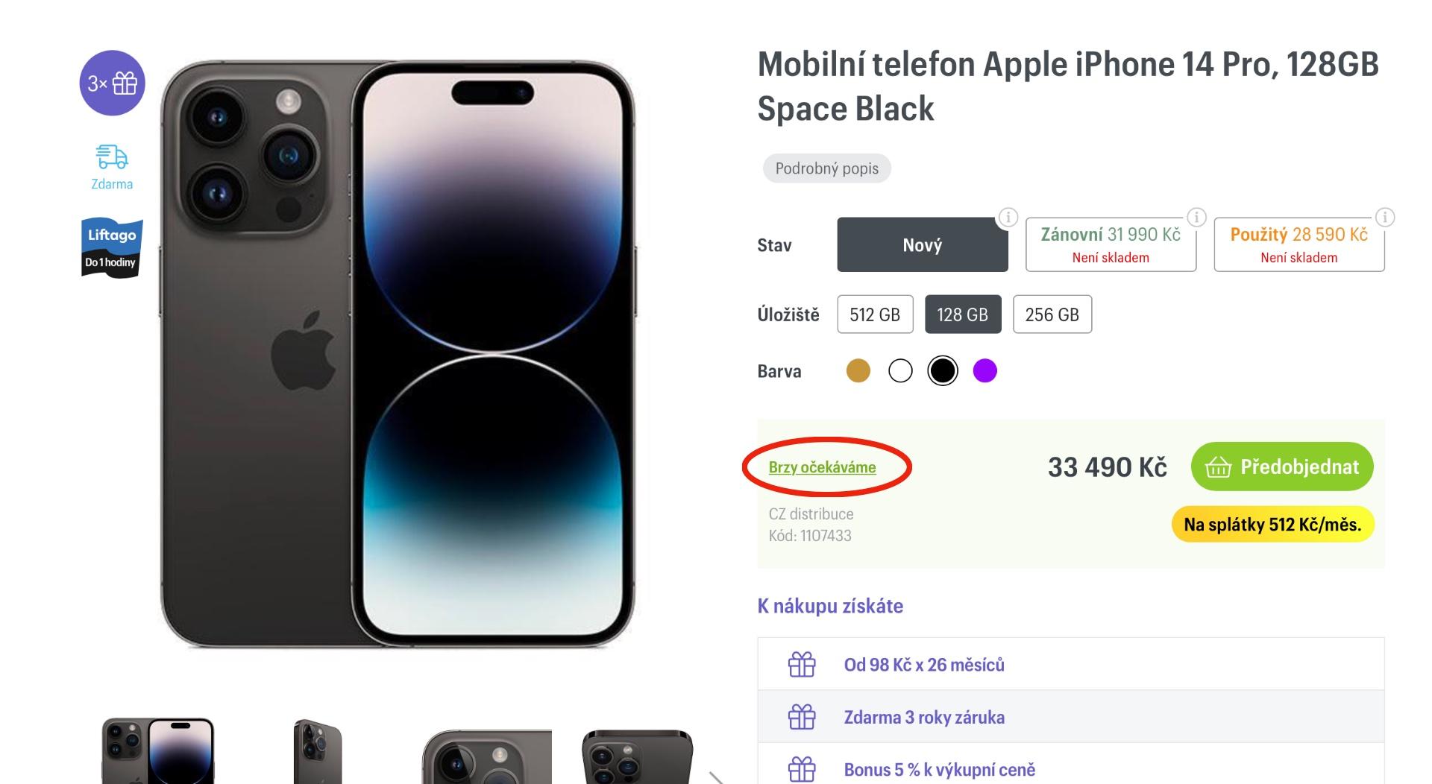
Task: Choose the 512 GB storage option
Action: (875, 314)
